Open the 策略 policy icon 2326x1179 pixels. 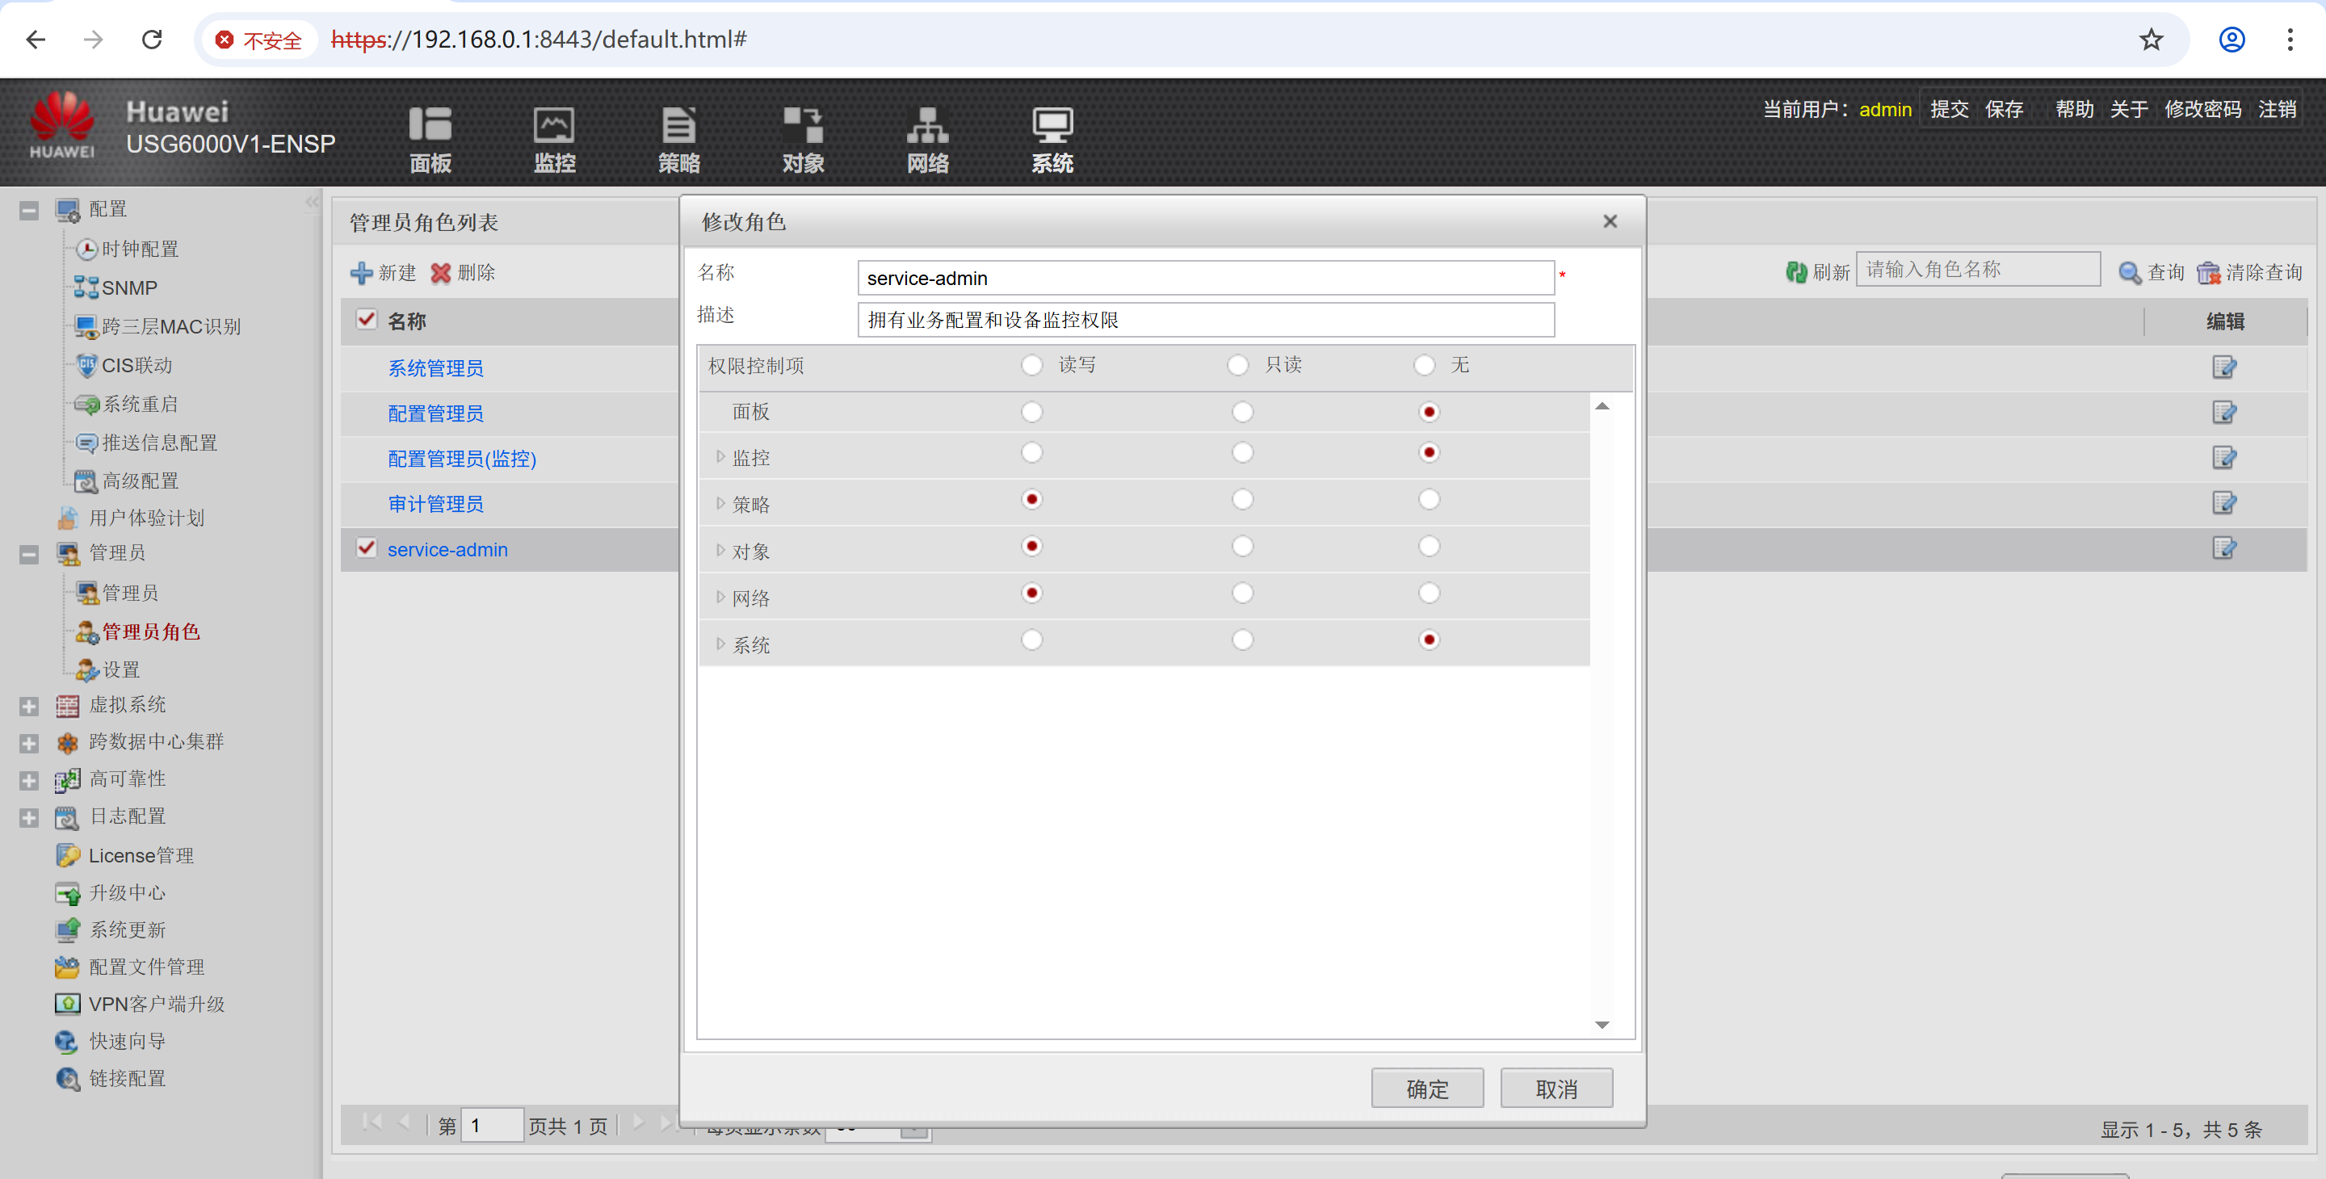pos(678,124)
